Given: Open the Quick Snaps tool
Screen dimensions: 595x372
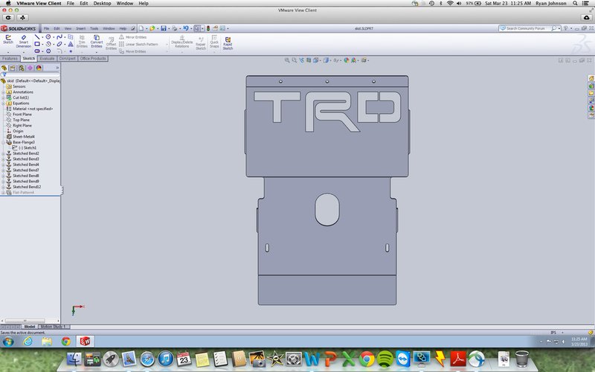Looking at the screenshot, I should click(214, 42).
